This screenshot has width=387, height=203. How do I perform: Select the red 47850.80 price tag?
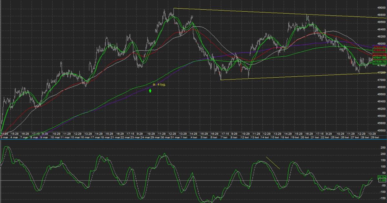coord(379,51)
